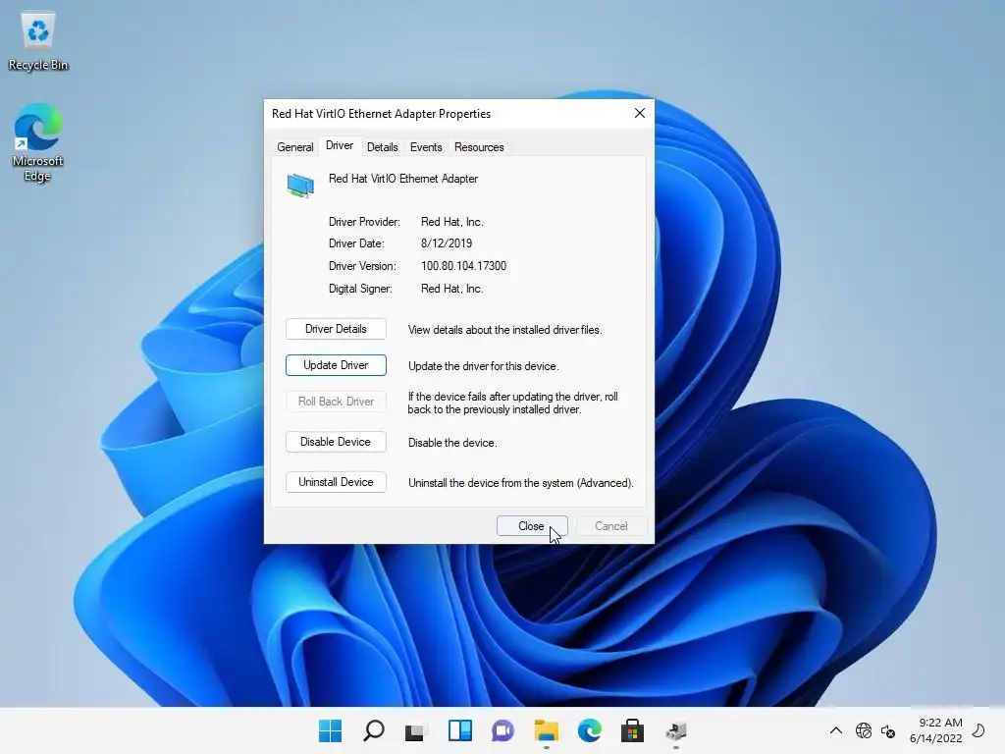Click the 'Digital Signer:' label

(x=360, y=289)
